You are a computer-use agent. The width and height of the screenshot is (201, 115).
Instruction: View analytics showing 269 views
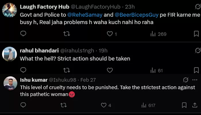tap(158, 34)
